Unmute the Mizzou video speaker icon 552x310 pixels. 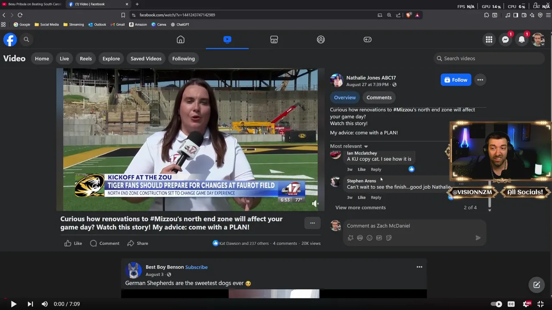click(315, 204)
